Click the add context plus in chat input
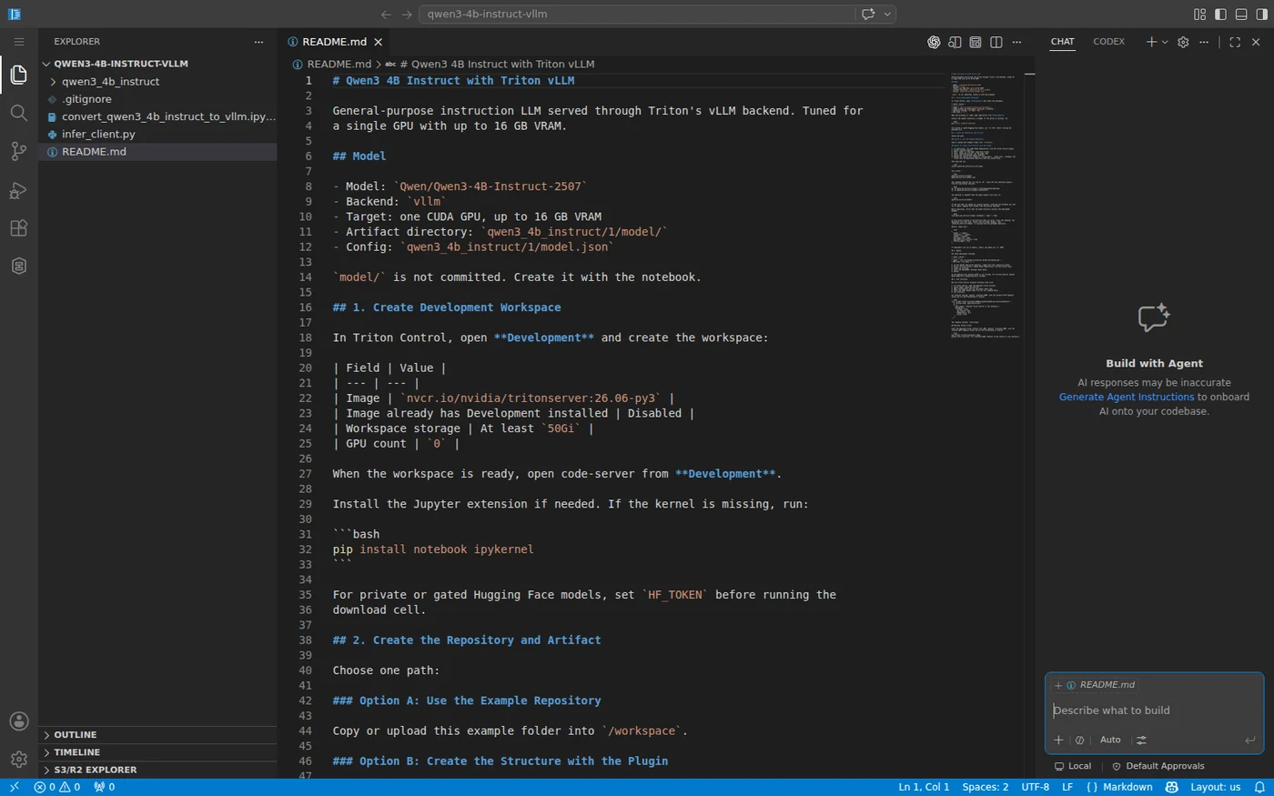Screen dimensions: 1274x796 point(1058,740)
